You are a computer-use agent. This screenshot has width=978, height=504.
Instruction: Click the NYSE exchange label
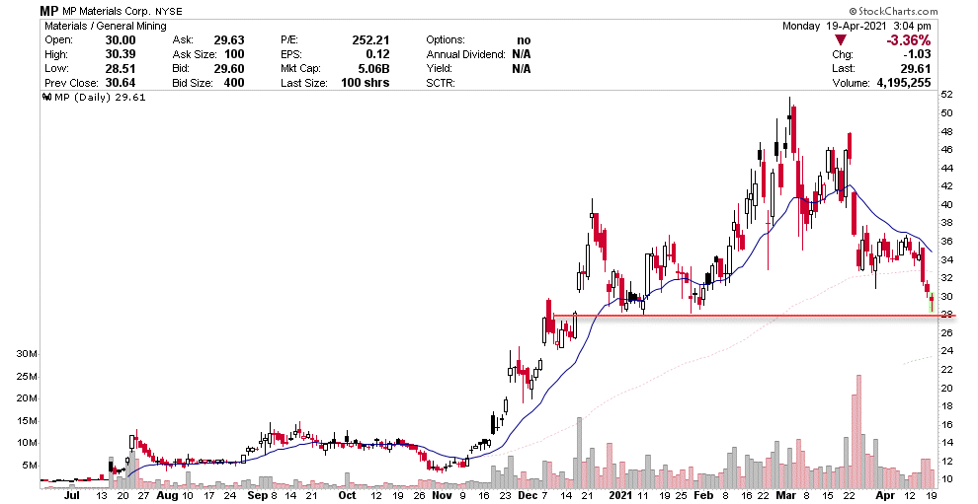[x=168, y=11]
